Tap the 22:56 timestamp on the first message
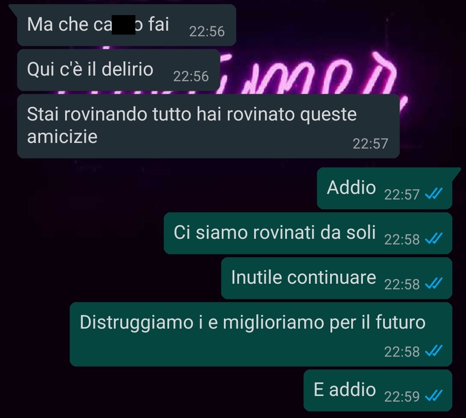466x418 pixels. [x=207, y=32]
